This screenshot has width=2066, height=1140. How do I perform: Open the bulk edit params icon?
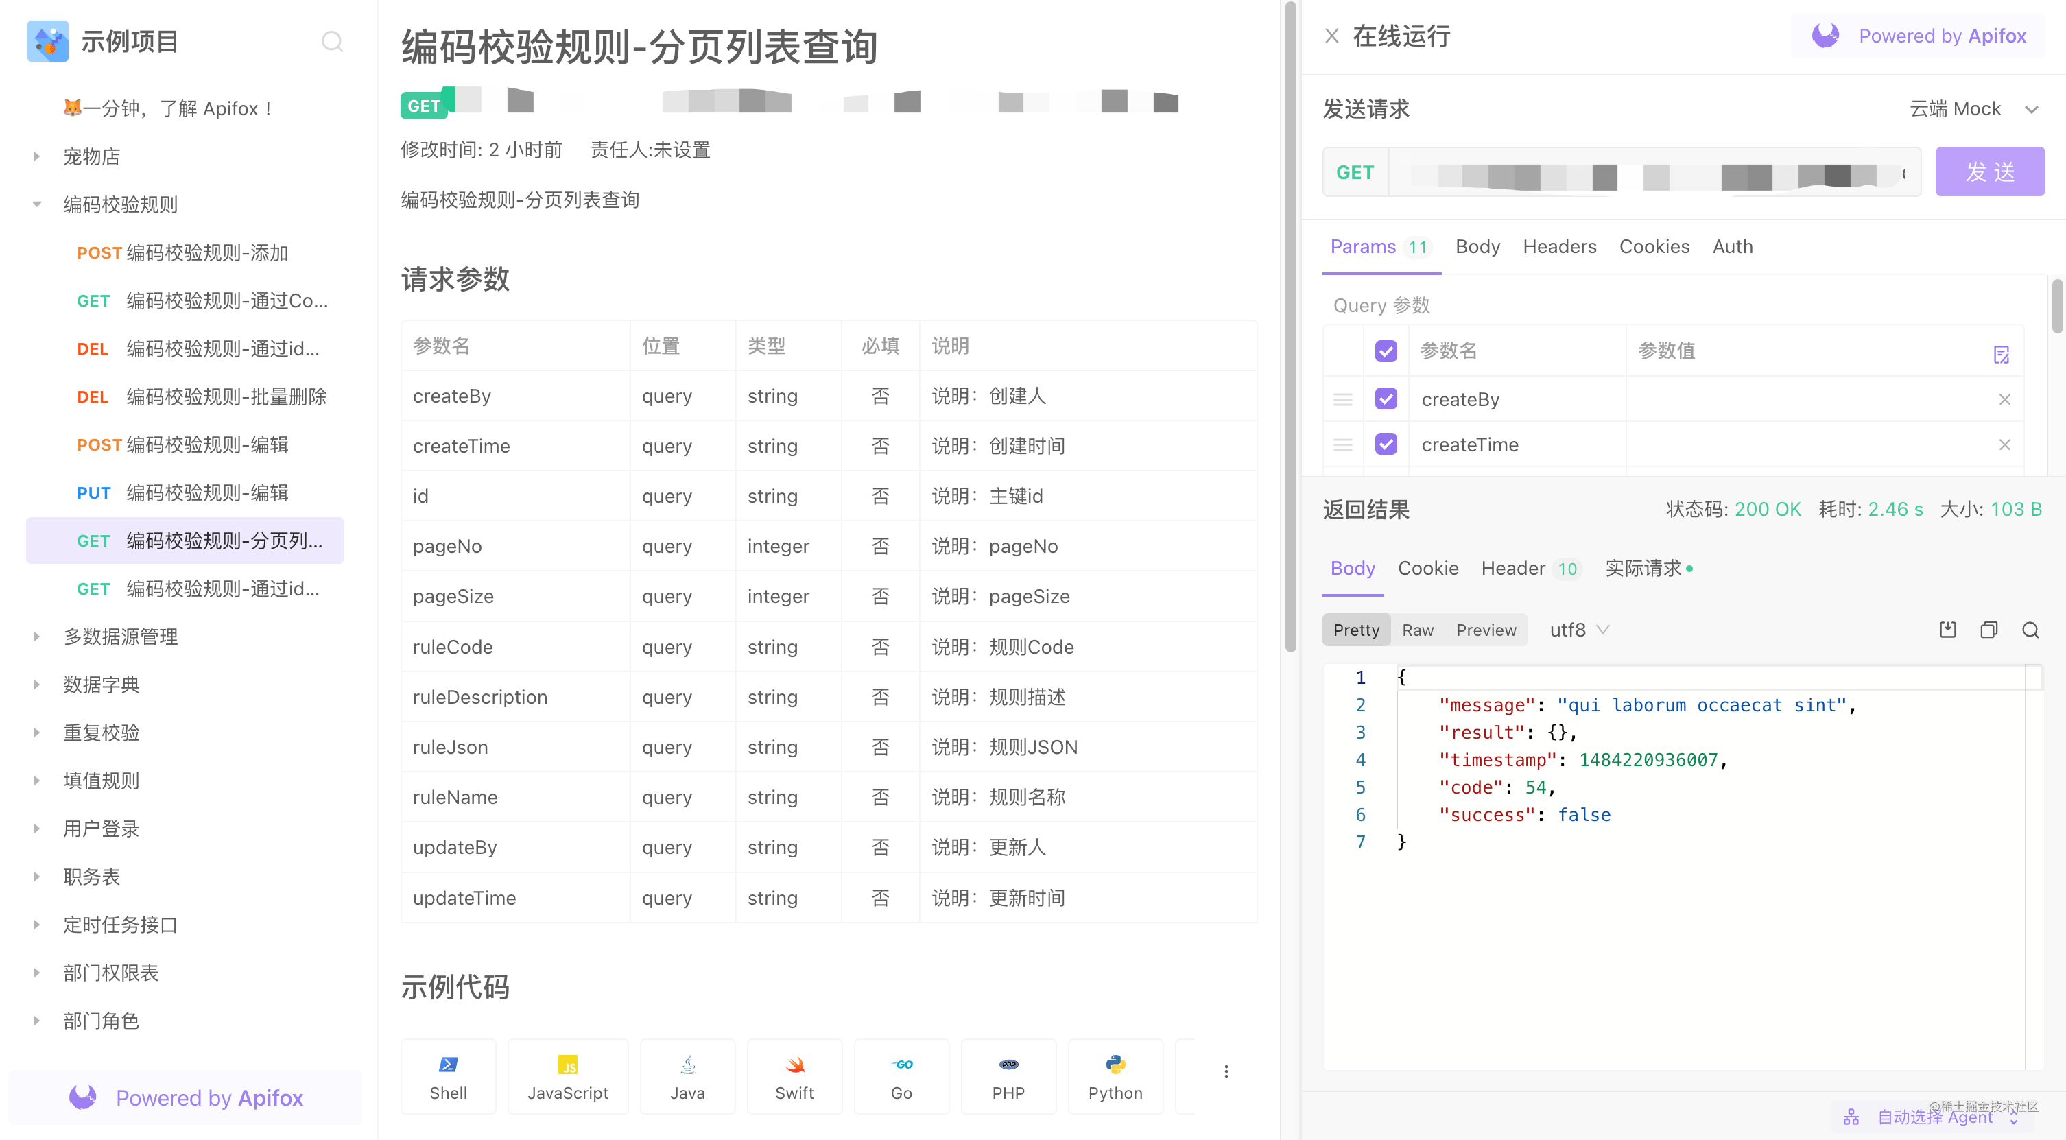point(2001,354)
